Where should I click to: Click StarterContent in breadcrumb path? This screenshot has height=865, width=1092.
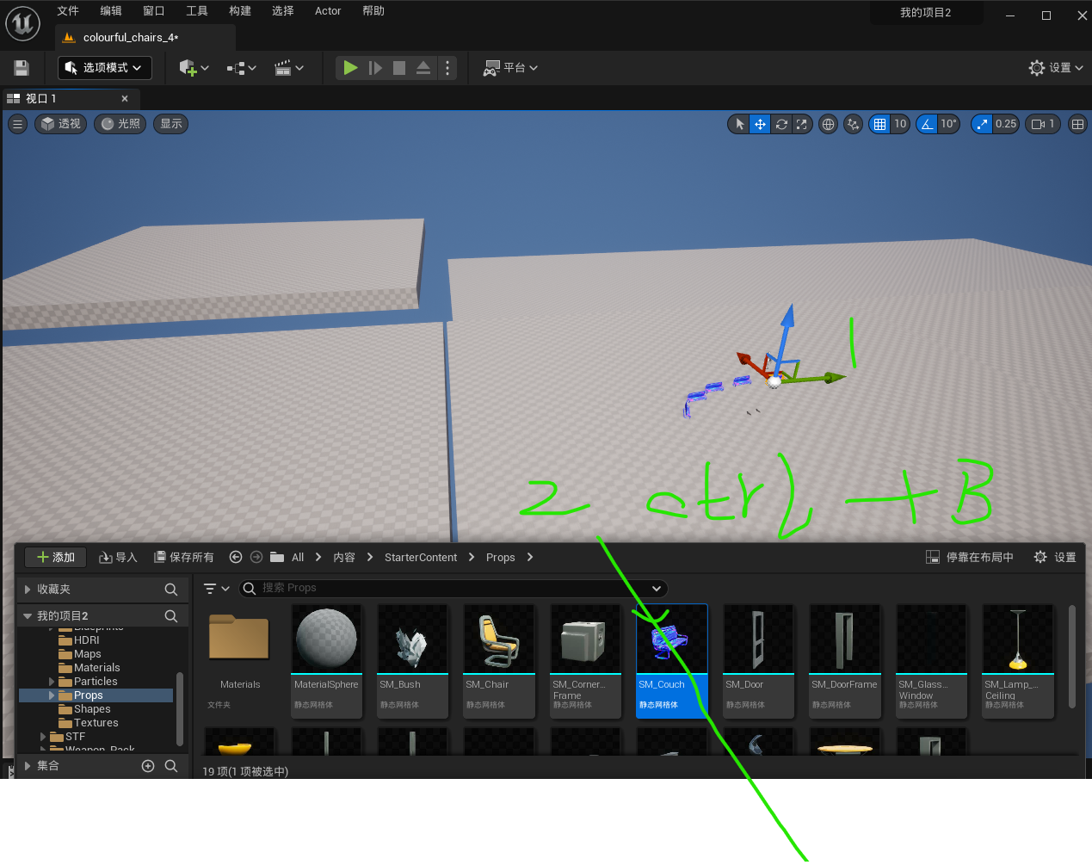[x=421, y=558]
